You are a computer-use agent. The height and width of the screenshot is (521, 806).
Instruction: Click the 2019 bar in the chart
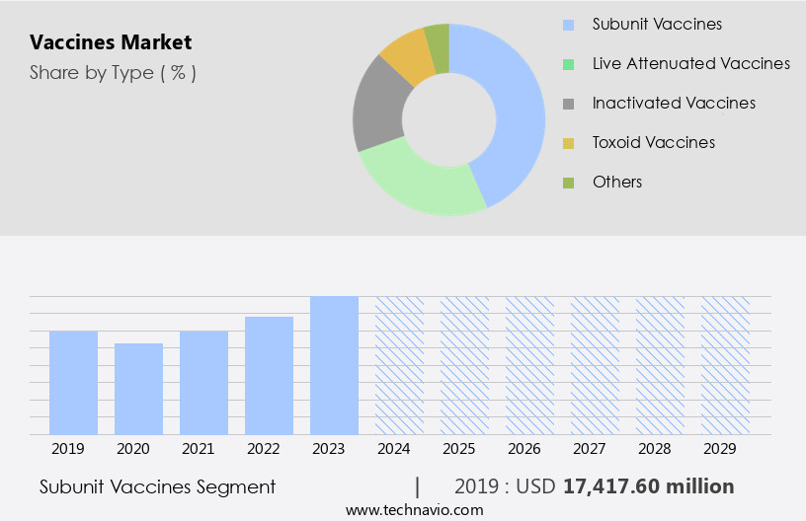point(73,383)
